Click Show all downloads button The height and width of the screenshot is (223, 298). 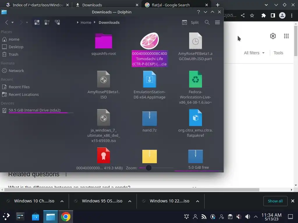(x=275, y=201)
